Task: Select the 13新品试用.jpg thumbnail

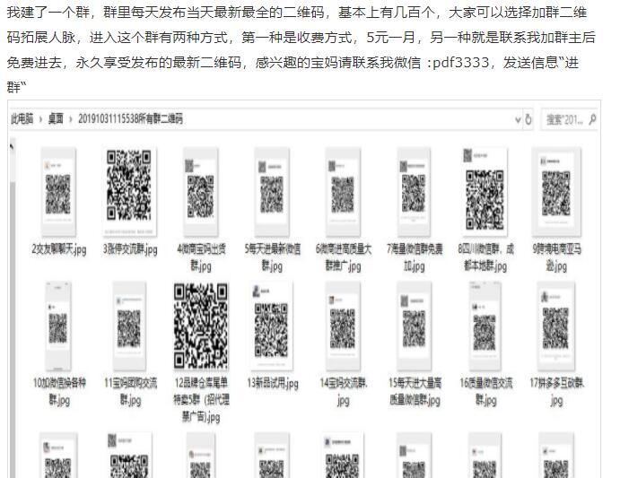Action: 272,326
